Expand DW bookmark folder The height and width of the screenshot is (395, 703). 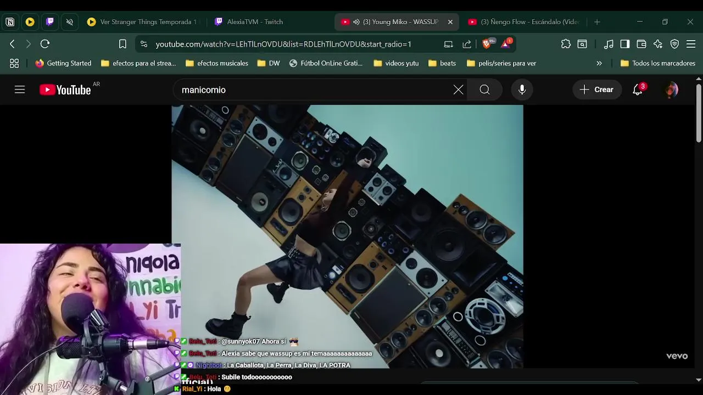coord(269,63)
